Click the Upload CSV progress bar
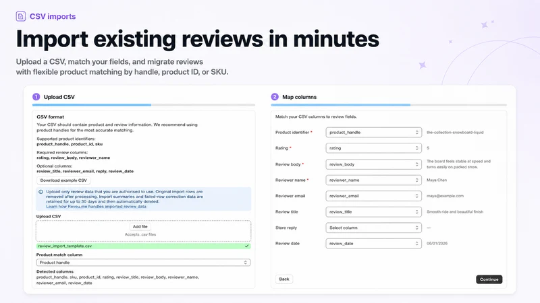This screenshot has height=303, width=540. (x=144, y=105)
